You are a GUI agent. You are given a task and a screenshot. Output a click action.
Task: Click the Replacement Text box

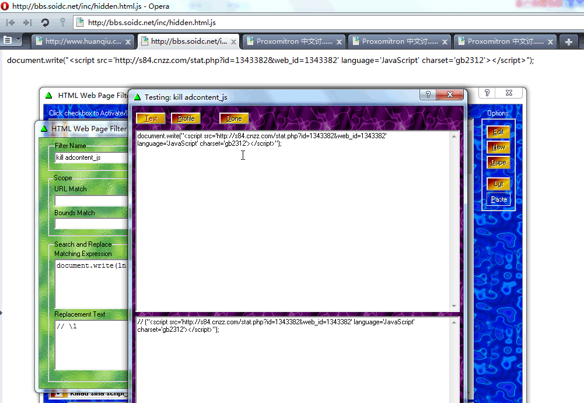point(92,345)
